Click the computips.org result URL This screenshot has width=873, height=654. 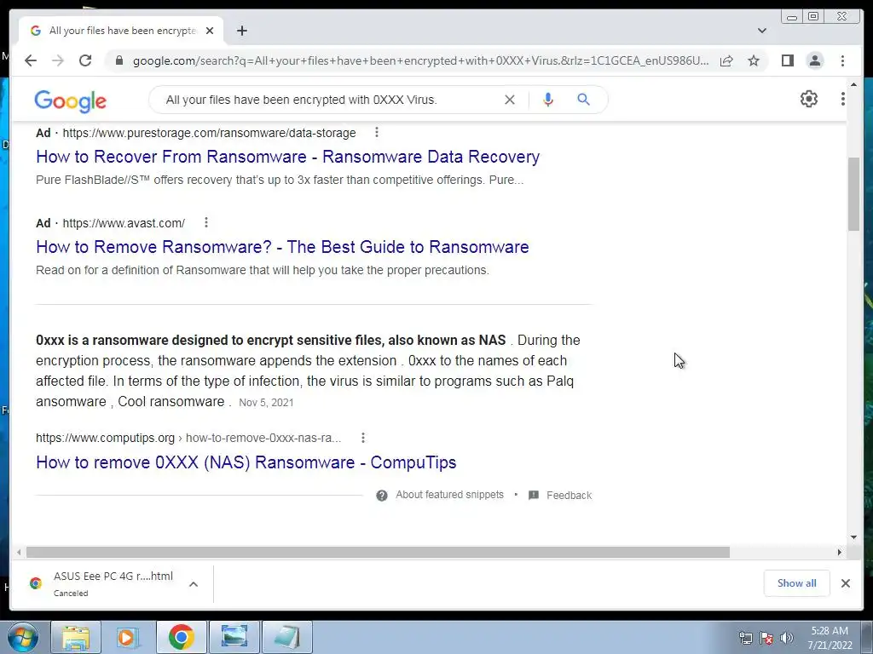click(188, 438)
